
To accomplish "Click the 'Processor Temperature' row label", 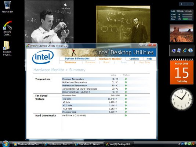I will 73,79.
